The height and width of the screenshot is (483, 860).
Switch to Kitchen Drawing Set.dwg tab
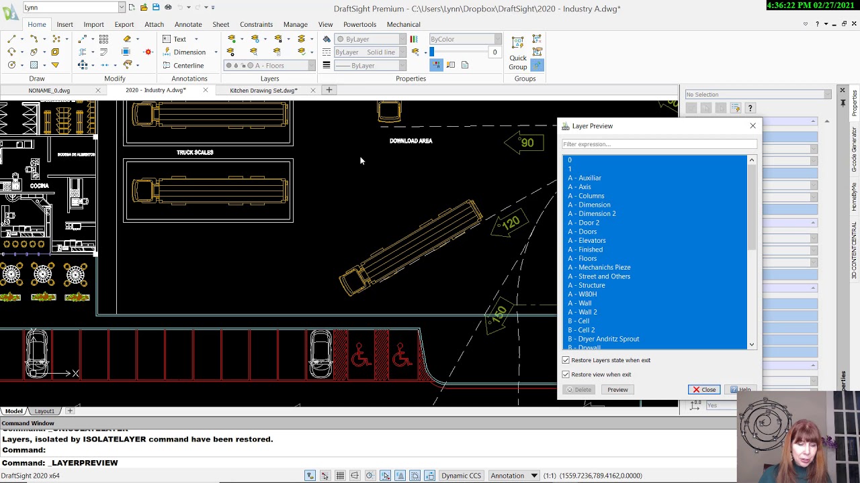(263, 91)
